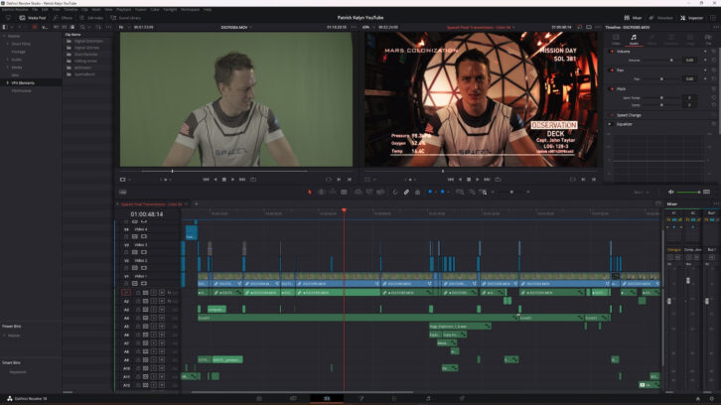721x405 pixels.
Task: Open the Workspace menu
Action: coord(190,9)
